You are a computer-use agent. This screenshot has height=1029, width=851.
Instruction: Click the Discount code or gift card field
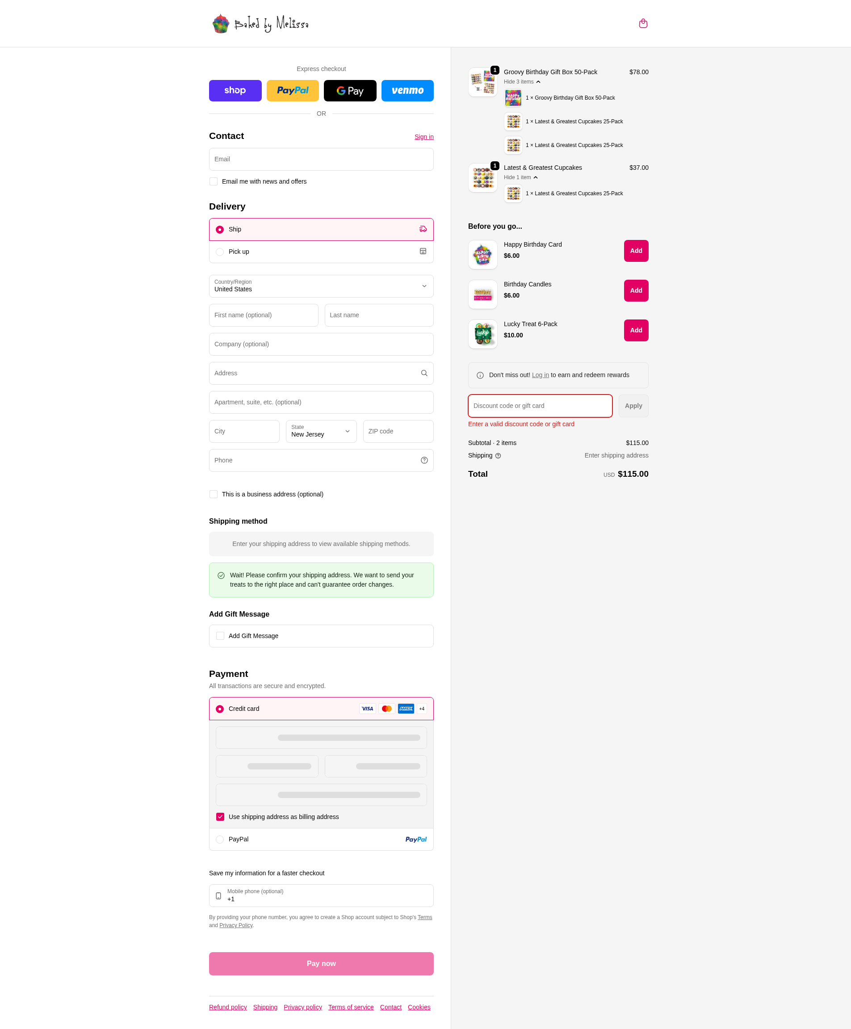[540, 406]
